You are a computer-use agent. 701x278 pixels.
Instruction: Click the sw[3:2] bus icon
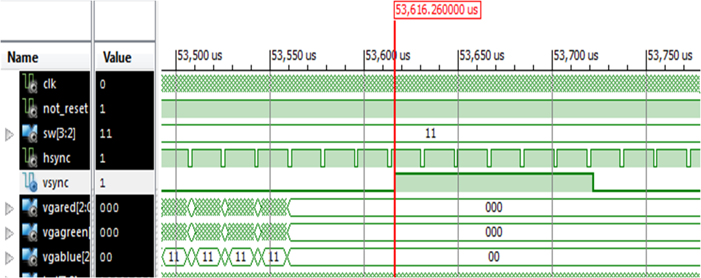pos(28,133)
